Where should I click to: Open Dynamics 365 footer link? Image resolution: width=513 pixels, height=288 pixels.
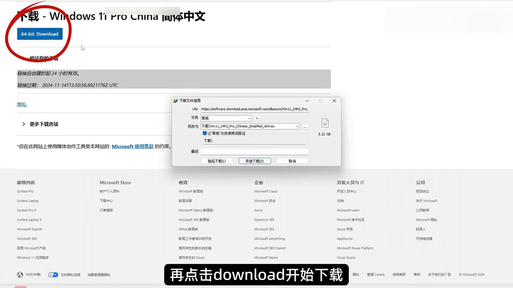[x=264, y=220]
